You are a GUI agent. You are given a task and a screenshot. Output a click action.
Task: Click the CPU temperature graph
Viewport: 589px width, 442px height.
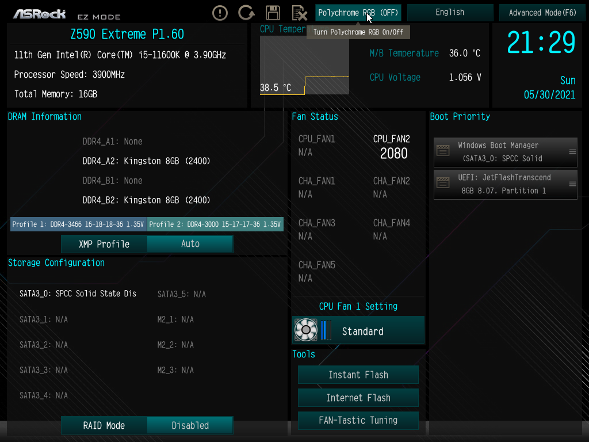click(x=304, y=65)
